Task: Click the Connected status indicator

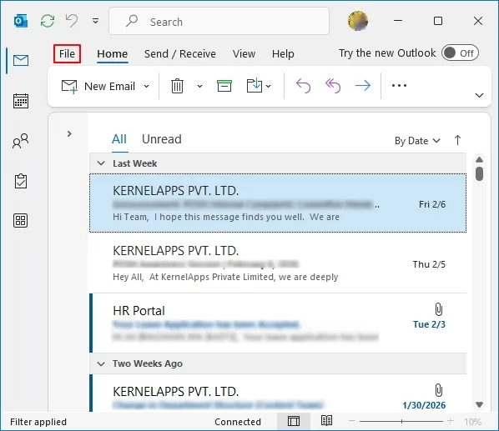Action: click(238, 422)
